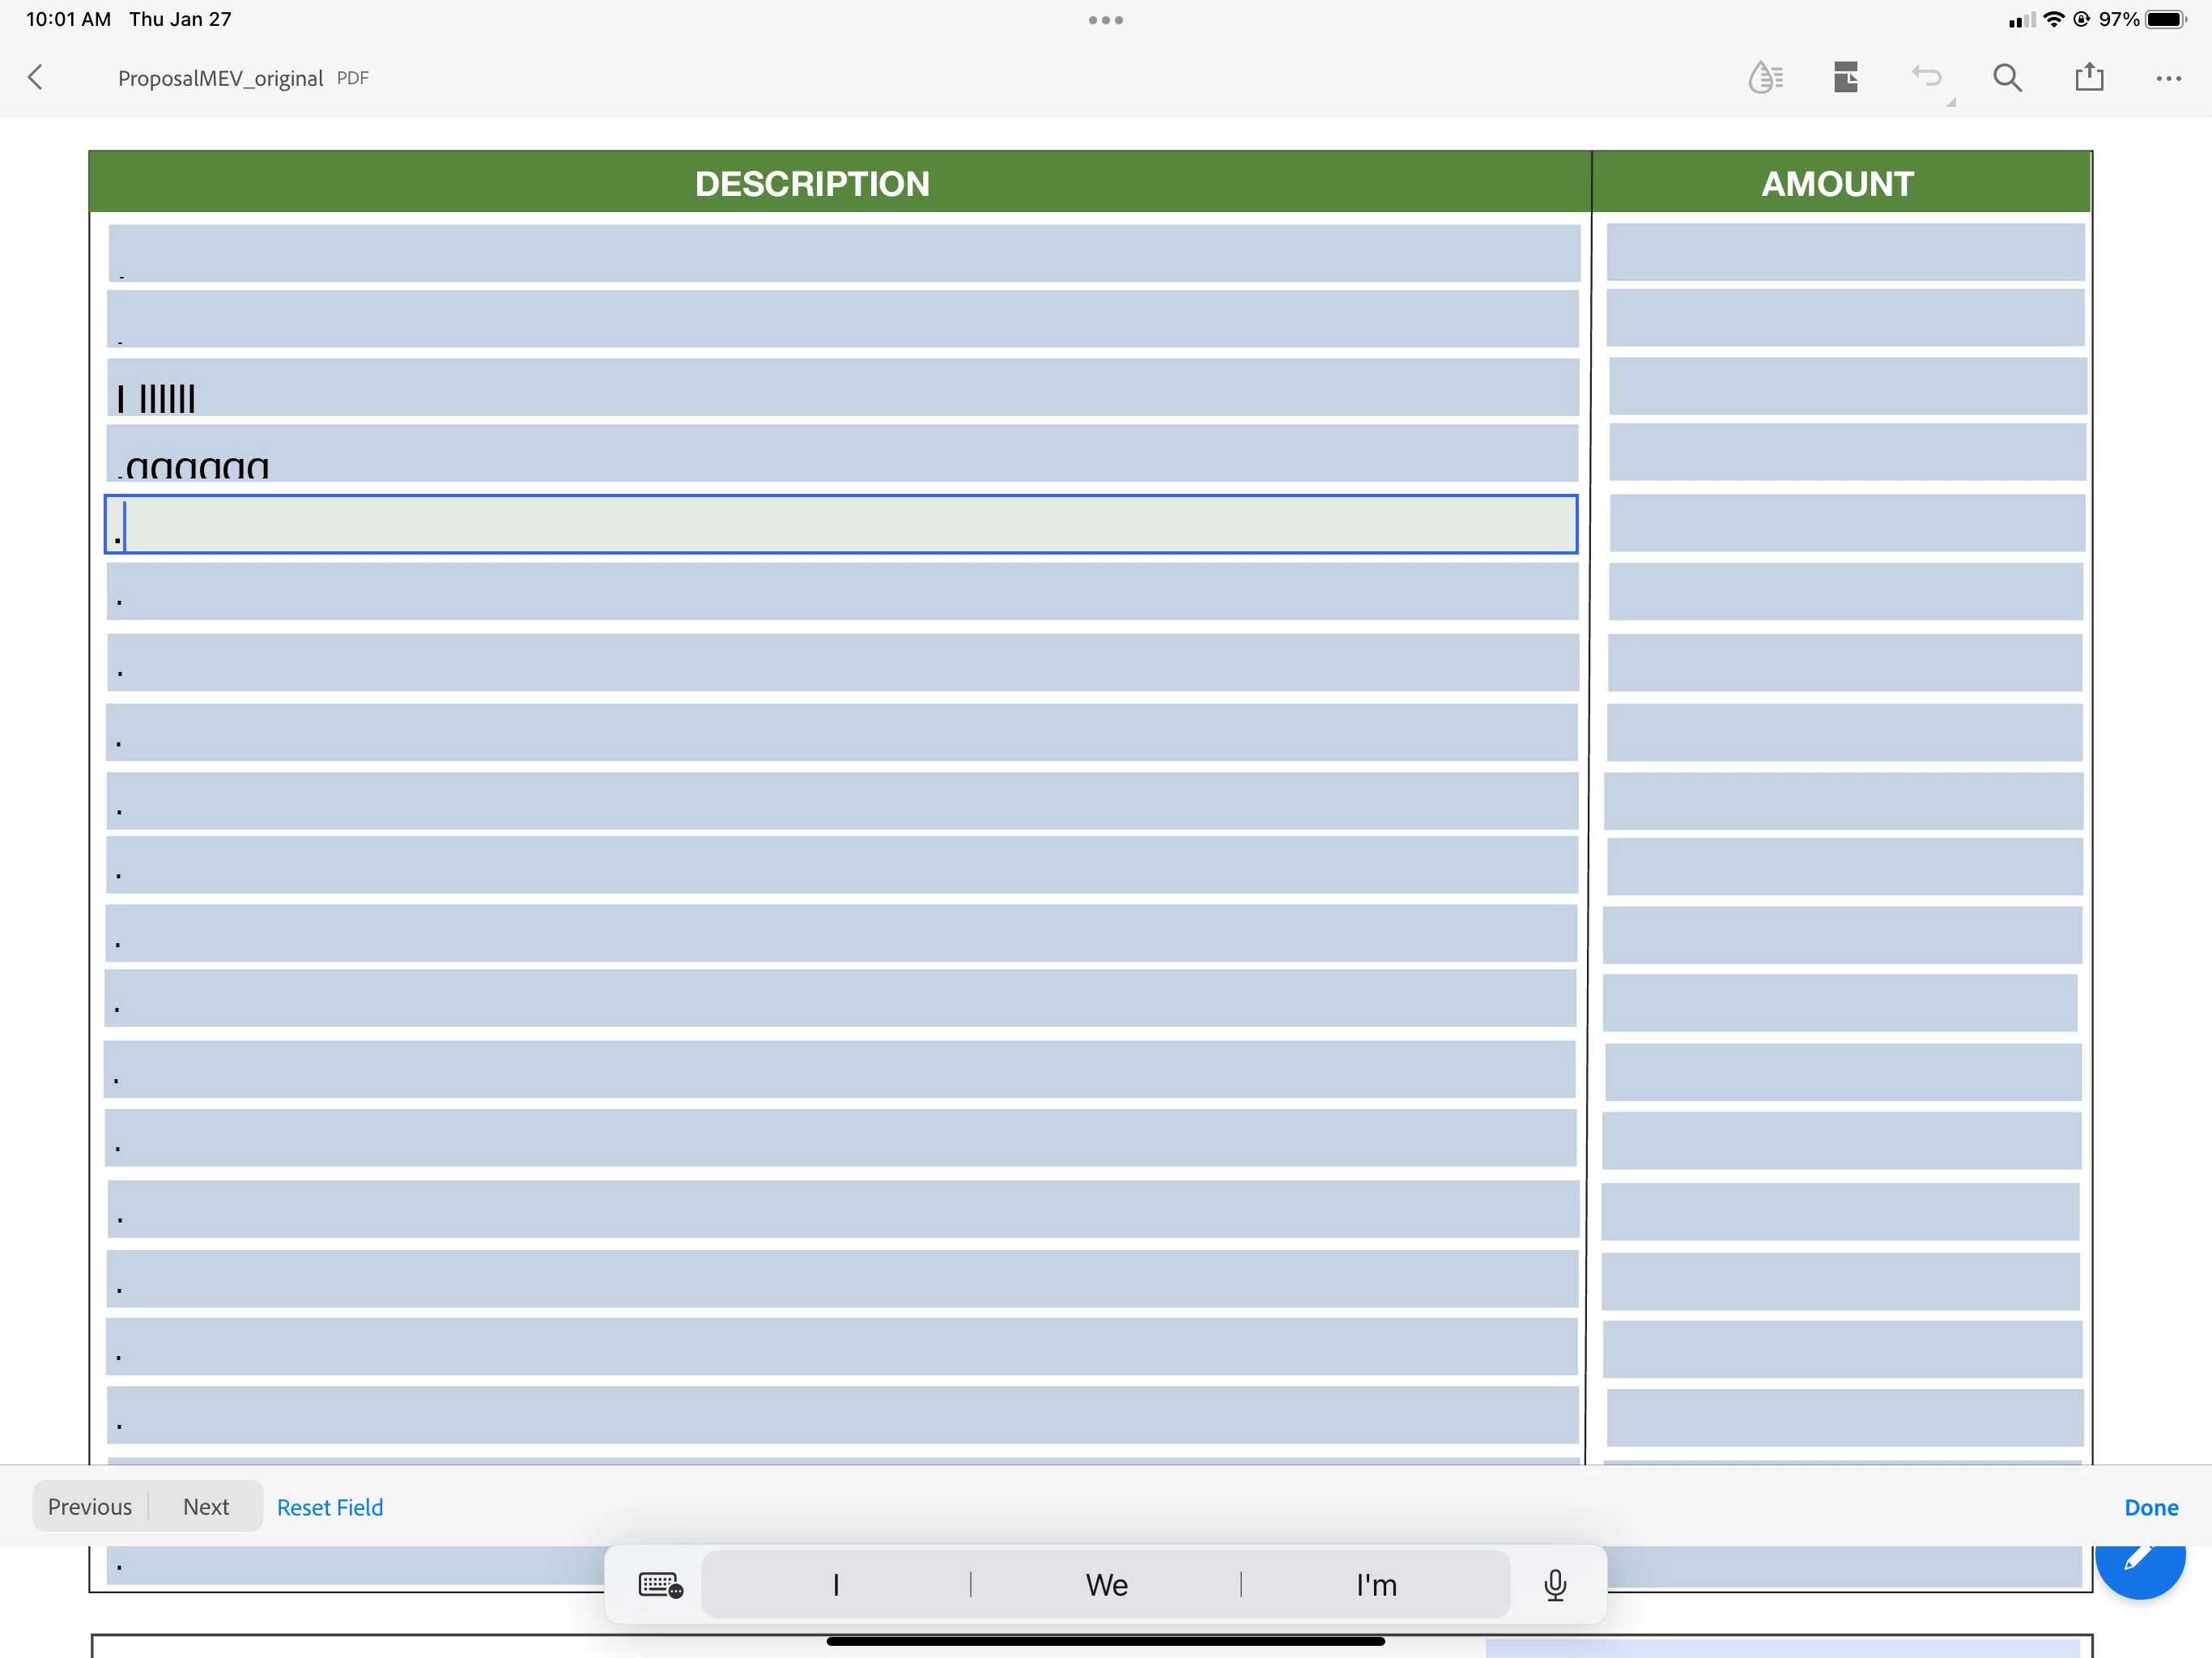Tap the Description field containing "gggggg"
Image resolution: width=2212 pixels, height=1658 pixels.
tap(843, 453)
